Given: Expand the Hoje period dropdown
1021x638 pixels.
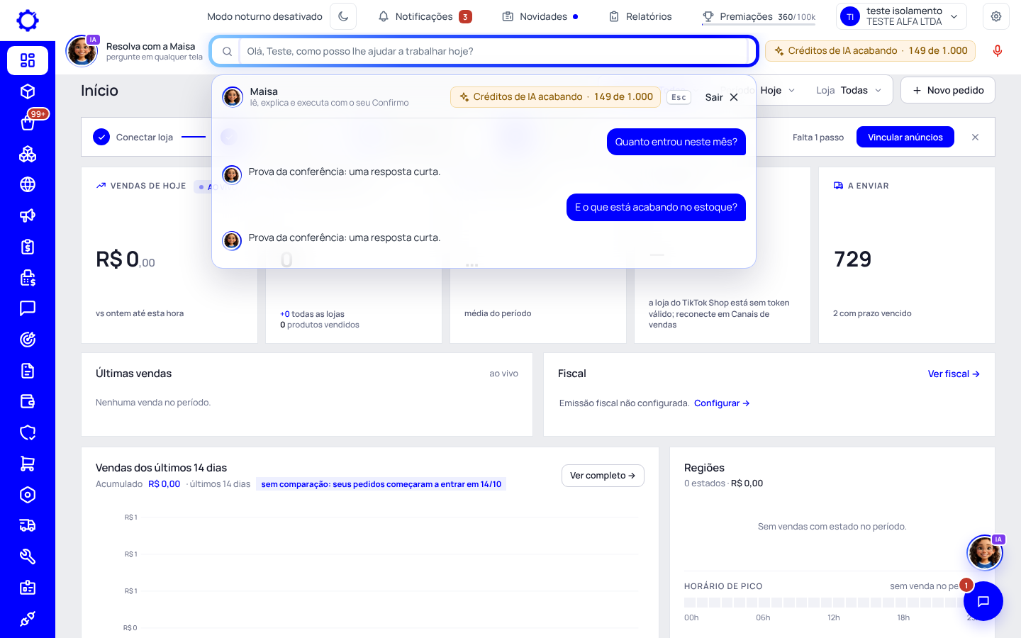Looking at the screenshot, I should click(778, 90).
